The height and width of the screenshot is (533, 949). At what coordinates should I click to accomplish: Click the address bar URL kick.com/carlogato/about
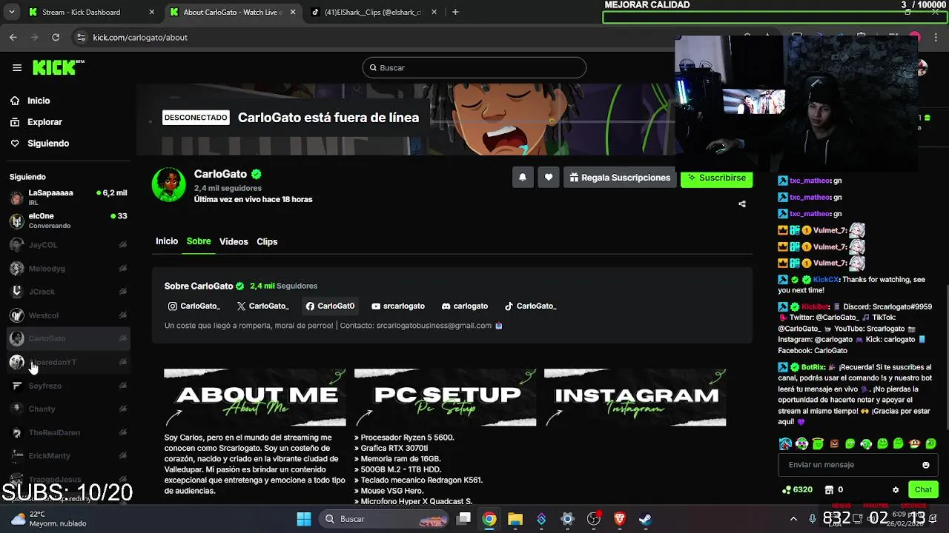click(x=140, y=38)
